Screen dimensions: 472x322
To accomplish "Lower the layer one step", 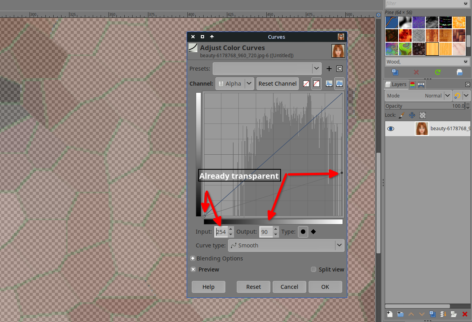I will (422, 314).
